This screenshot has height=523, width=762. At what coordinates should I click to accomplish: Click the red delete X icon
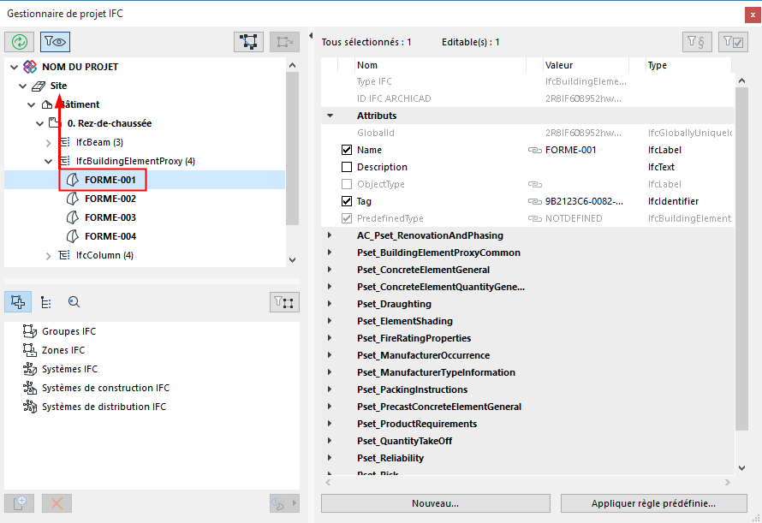point(57,503)
